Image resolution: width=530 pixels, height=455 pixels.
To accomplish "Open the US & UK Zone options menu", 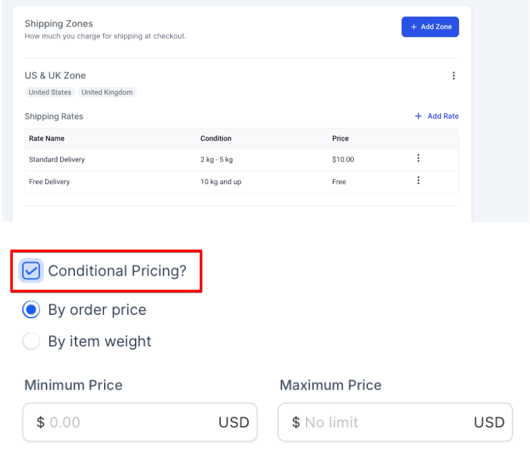I will tap(454, 75).
